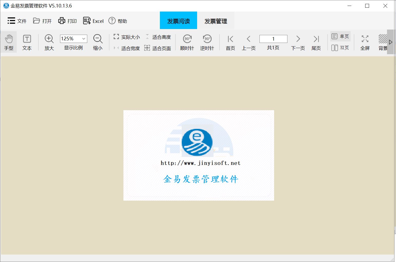Click the 打印 (Print) button

coord(67,21)
